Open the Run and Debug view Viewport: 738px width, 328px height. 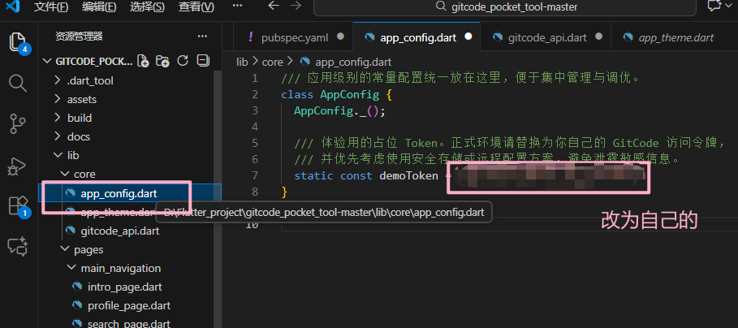17,165
